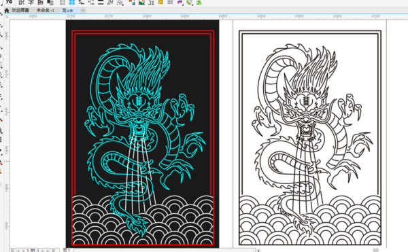Image resolution: width=408 pixels, height=252 pixels.
Task: Go to previous page in page navigator
Action: point(23,251)
